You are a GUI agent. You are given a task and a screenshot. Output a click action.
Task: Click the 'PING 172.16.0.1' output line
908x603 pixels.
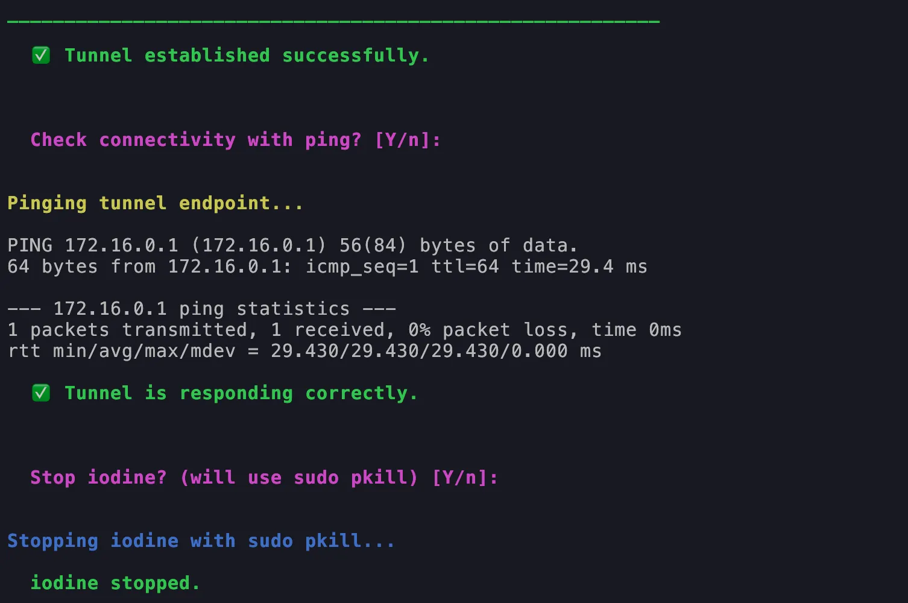pyautogui.click(x=292, y=245)
